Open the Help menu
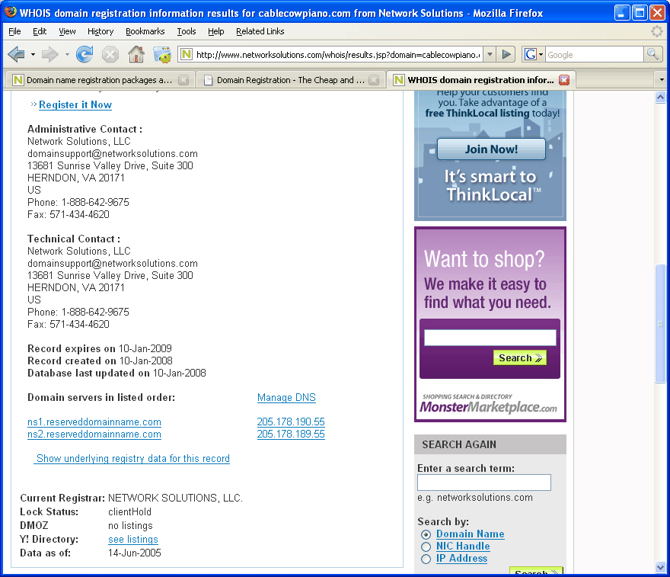This screenshot has width=670, height=577. [215, 31]
